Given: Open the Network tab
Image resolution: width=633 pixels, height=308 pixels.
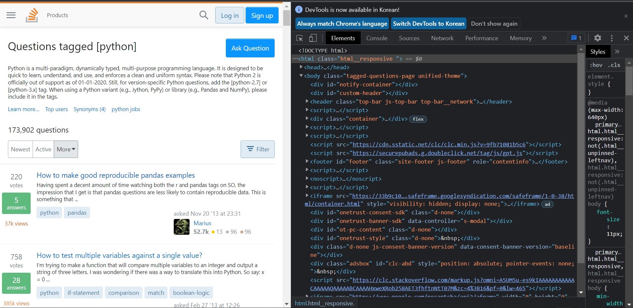Looking at the screenshot, I should pos(442,38).
